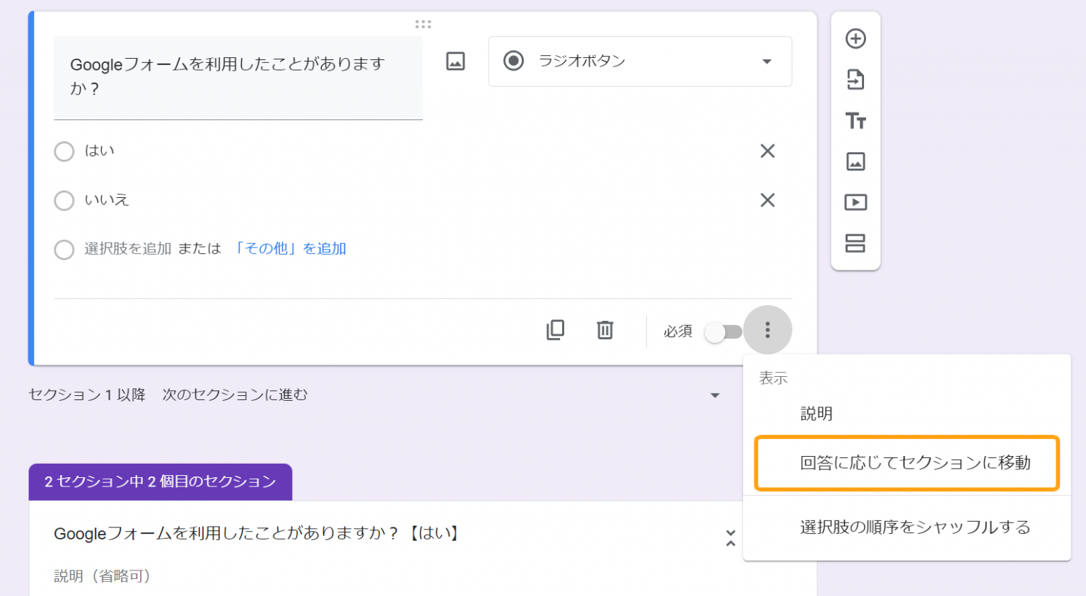The height and width of the screenshot is (596, 1086).
Task: Delete the question with the trash icon
Action: pyautogui.click(x=605, y=330)
